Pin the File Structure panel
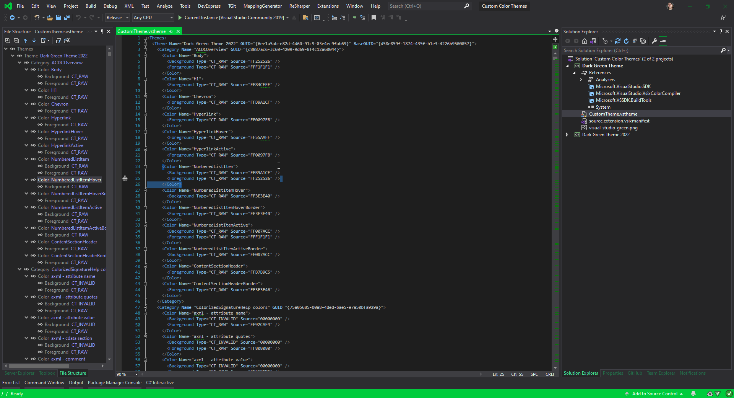Screen dimensions: 734x398 tap(102, 31)
